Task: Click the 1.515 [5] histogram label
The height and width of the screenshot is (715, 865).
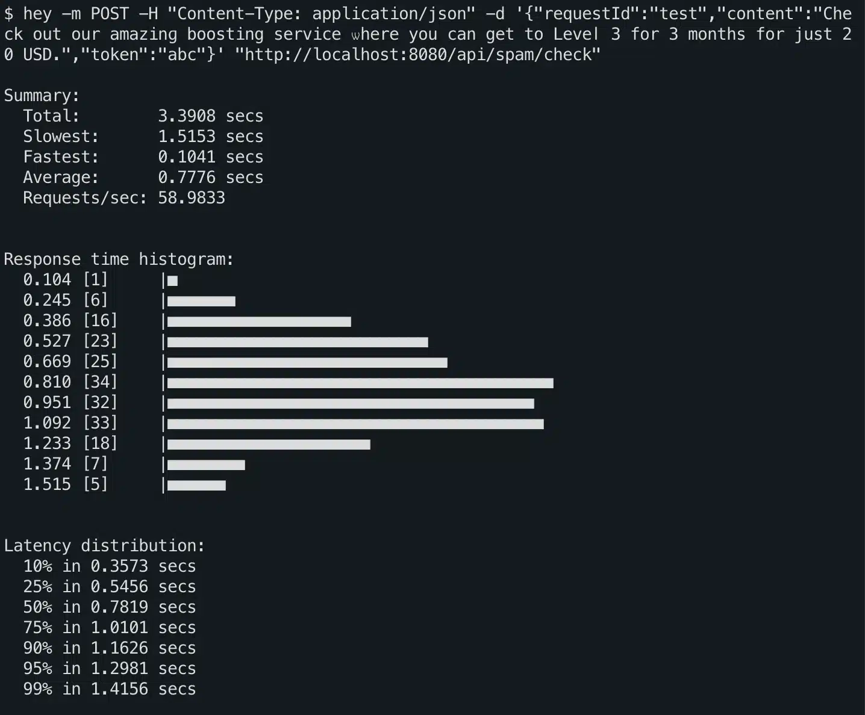Action: pyautogui.click(x=66, y=484)
